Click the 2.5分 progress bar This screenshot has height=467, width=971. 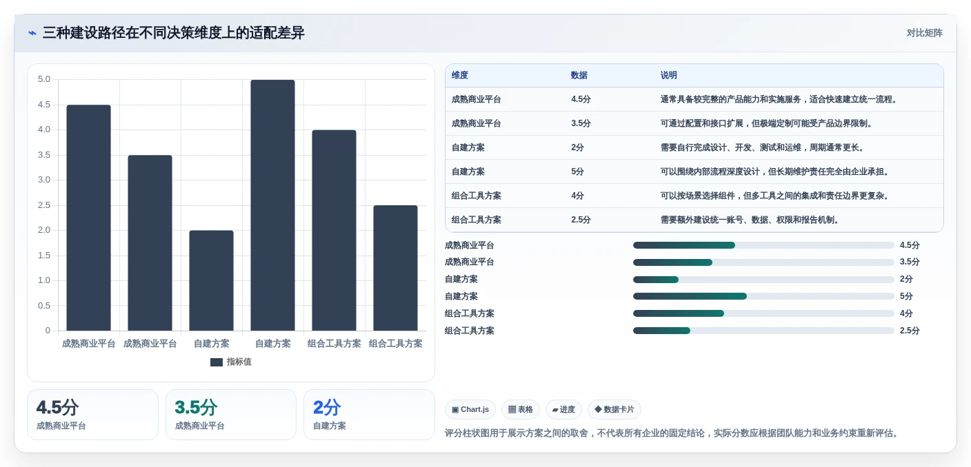click(763, 331)
